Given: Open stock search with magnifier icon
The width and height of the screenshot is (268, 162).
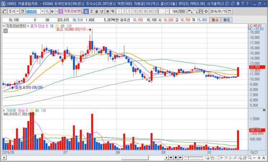Looking at the screenshot, I should (x=47, y=12).
